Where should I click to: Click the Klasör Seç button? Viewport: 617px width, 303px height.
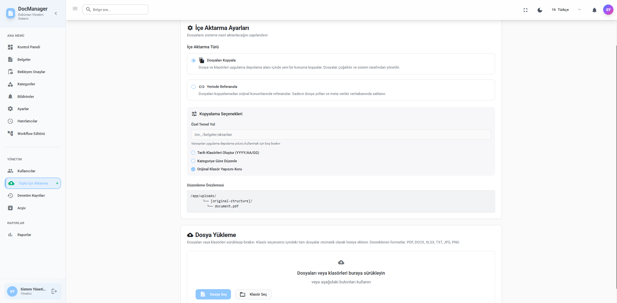pos(253,294)
